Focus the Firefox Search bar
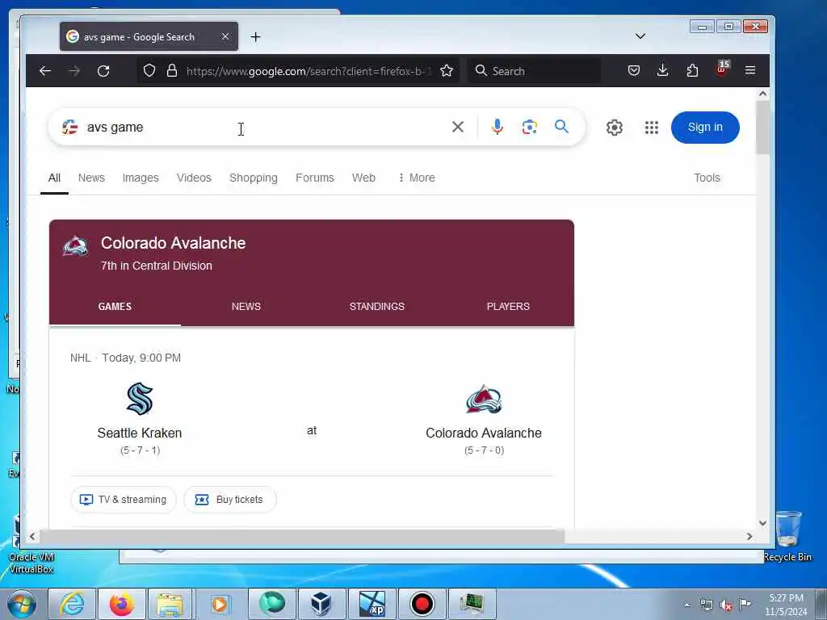Screen dimensions: 827x620 click(x=534, y=71)
